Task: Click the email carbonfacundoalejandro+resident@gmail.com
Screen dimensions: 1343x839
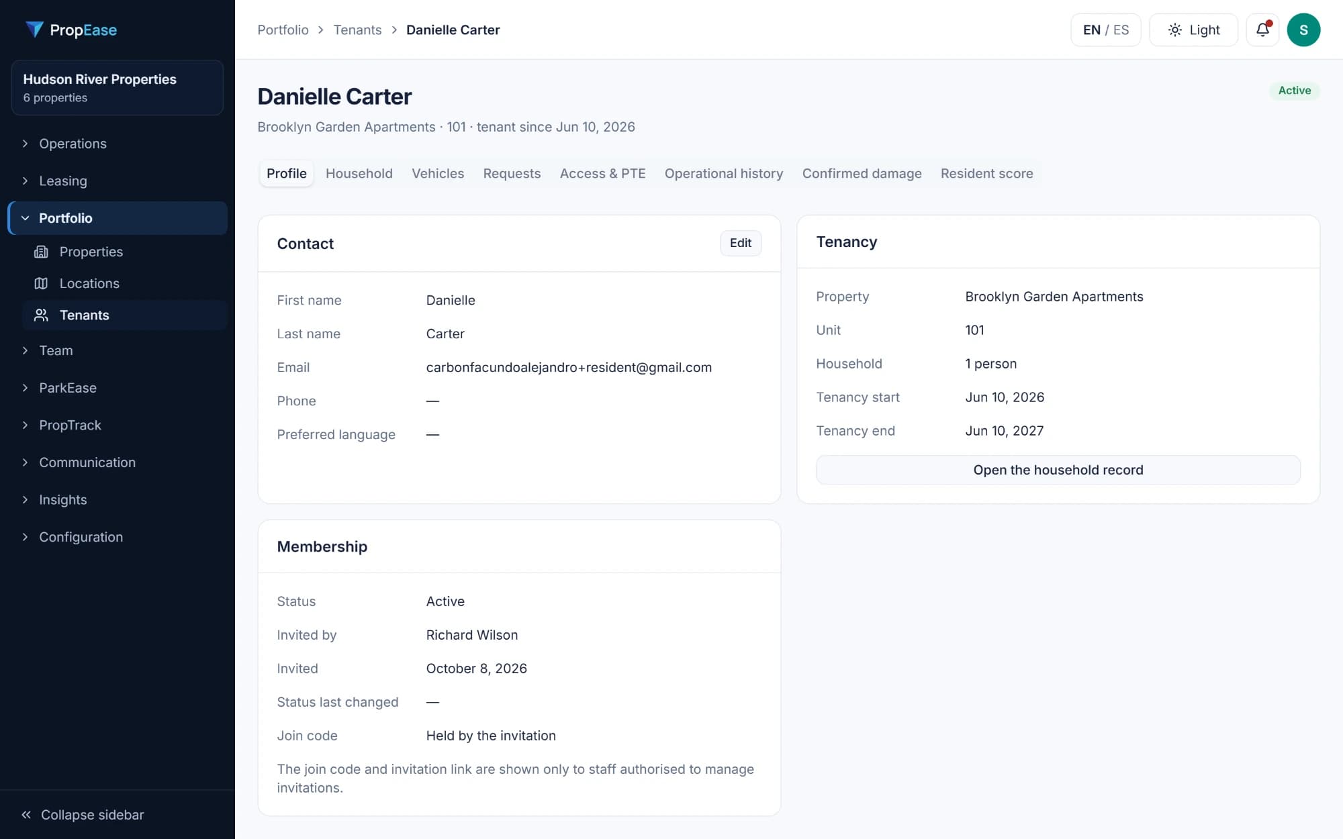Action: (x=569, y=367)
